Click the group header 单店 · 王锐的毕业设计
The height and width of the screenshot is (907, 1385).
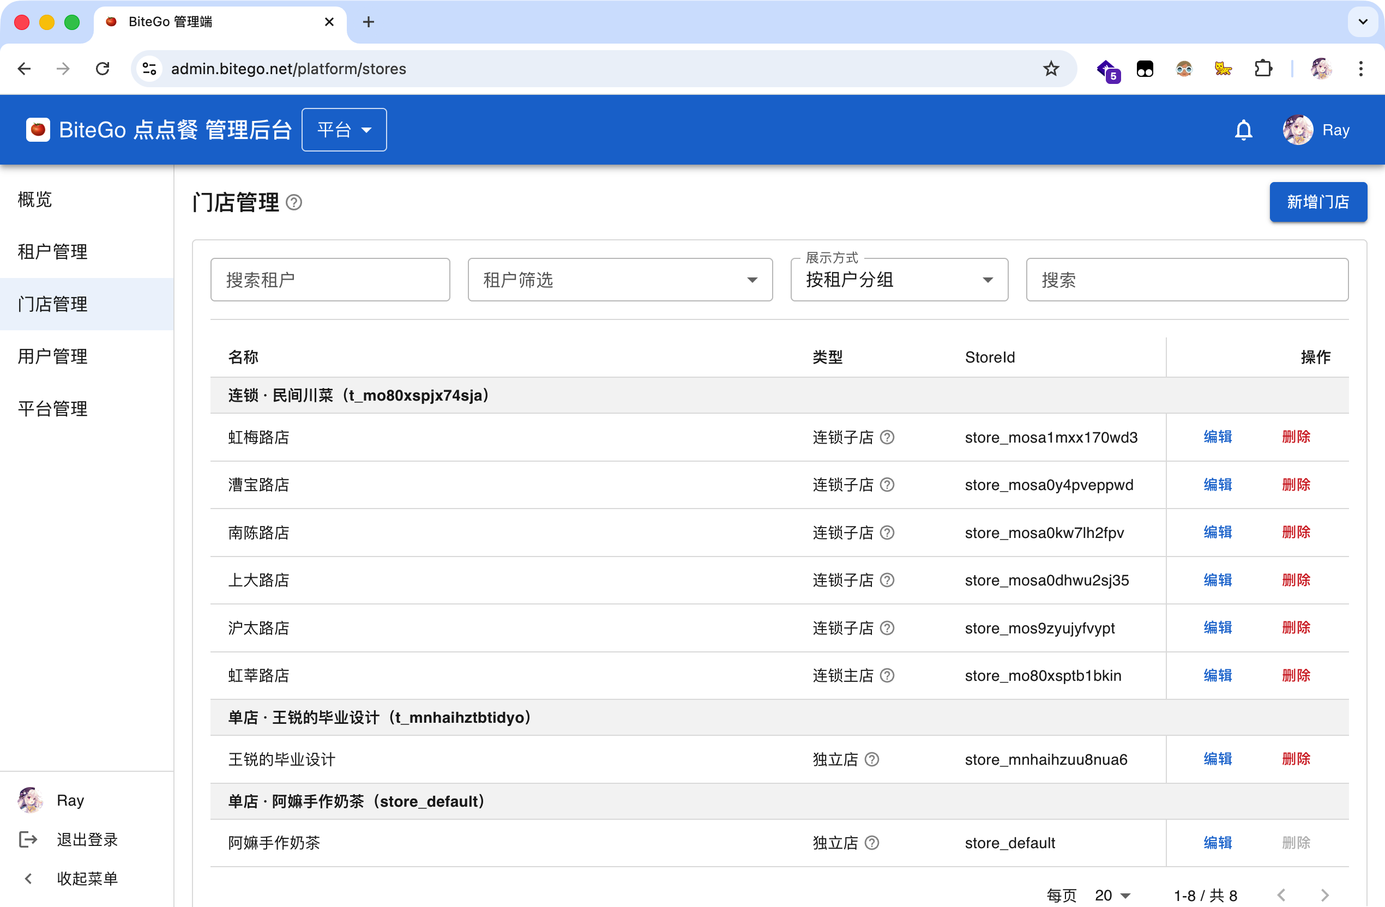click(x=779, y=717)
